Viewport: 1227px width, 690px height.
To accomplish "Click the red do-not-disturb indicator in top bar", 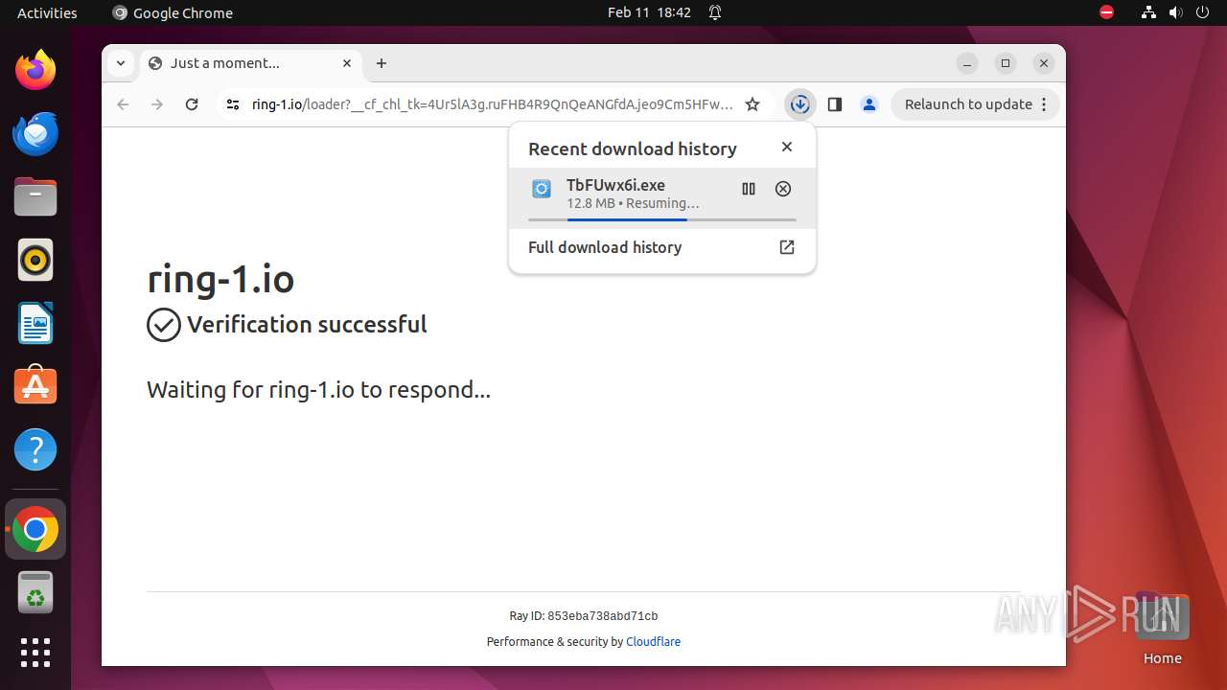I will [1106, 12].
